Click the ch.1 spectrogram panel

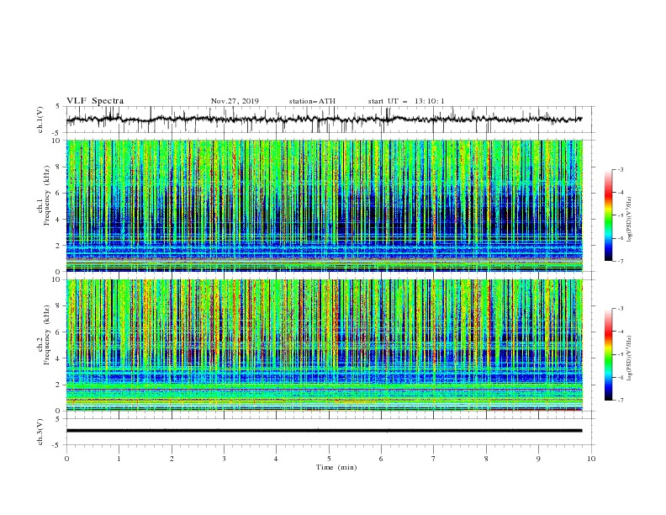tap(324, 205)
